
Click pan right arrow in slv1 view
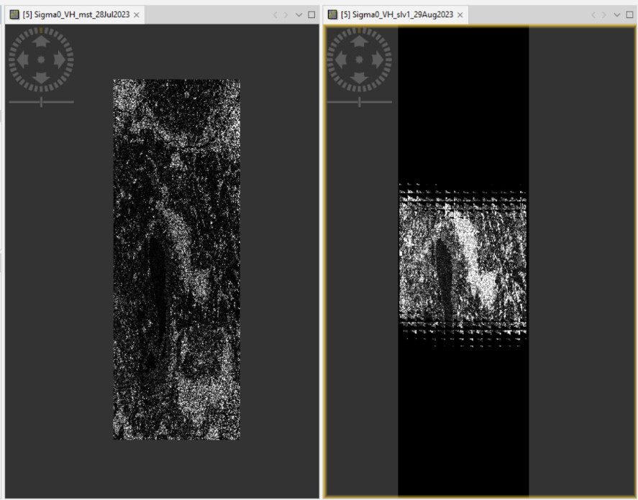point(376,60)
